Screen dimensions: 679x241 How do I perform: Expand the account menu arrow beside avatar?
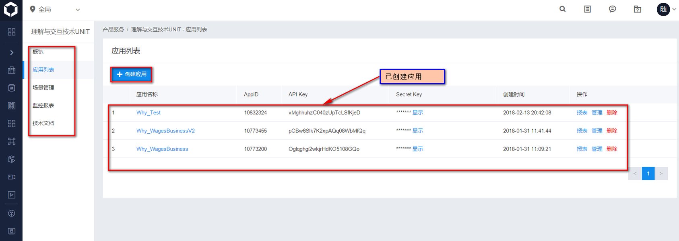(x=674, y=9)
